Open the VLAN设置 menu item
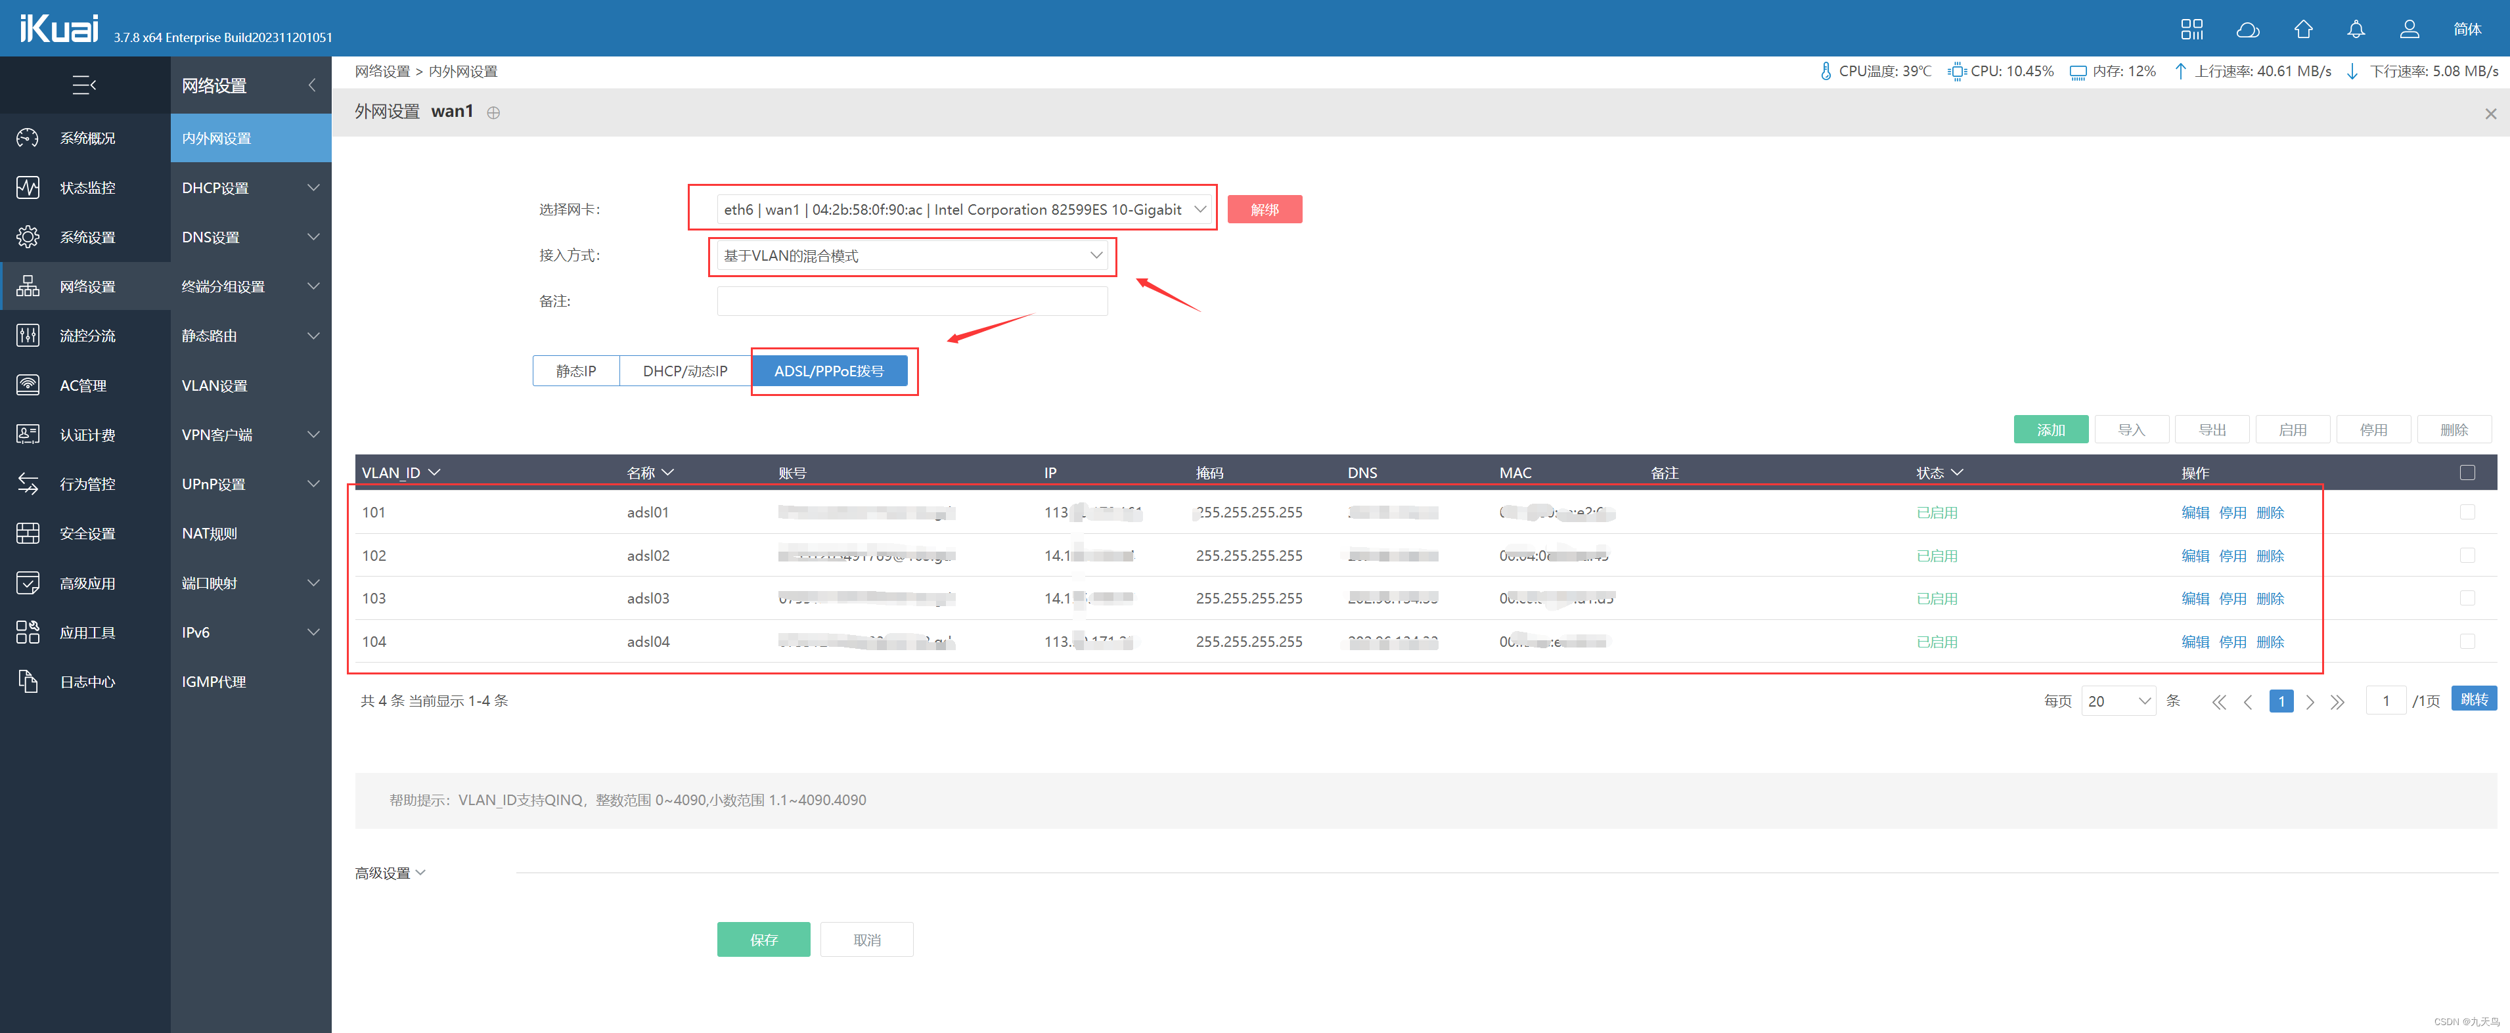This screenshot has width=2510, height=1033. click(x=214, y=385)
